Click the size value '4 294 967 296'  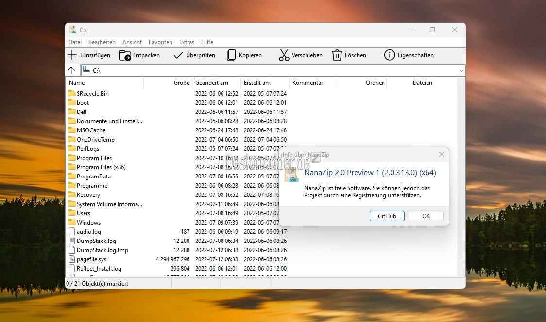click(x=172, y=259)
